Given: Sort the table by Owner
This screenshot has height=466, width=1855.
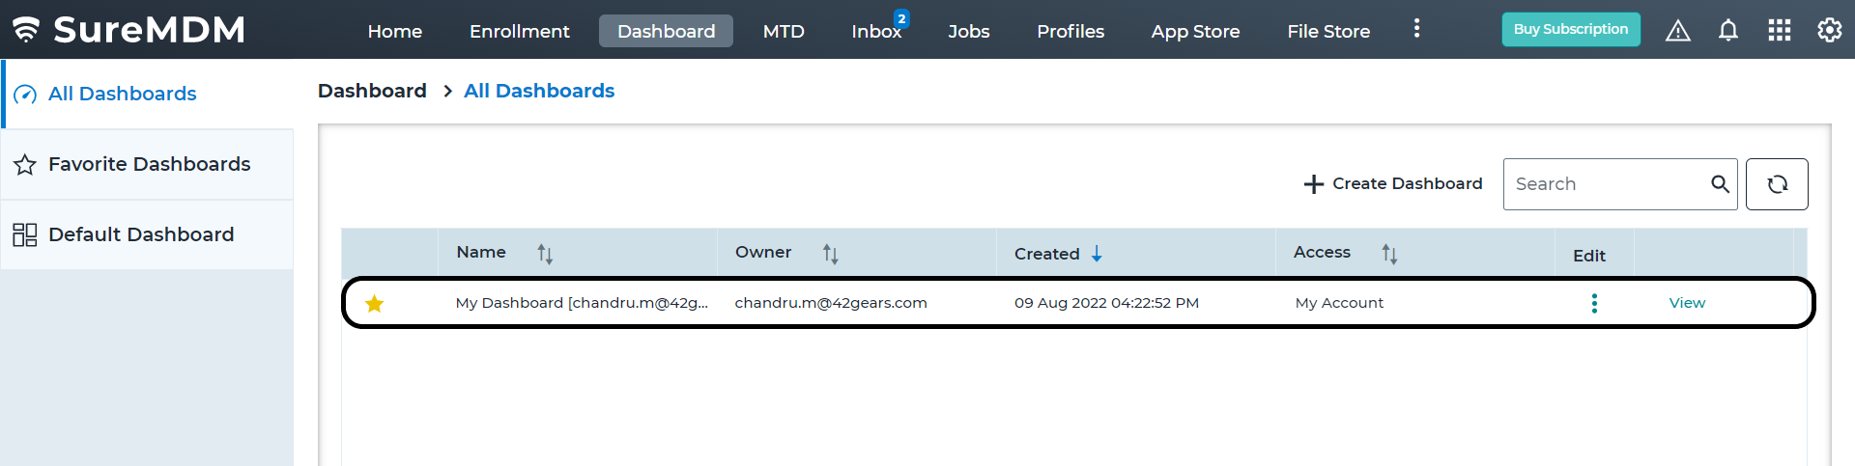Looking at the screenshot, I should [x=830, y=254].
